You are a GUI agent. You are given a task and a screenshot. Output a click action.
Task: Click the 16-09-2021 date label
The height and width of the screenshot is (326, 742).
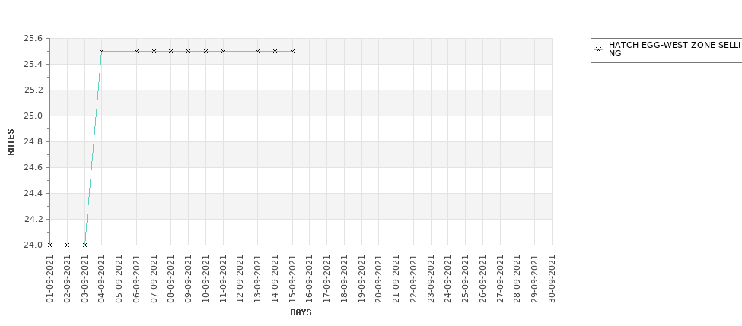tap(310, 279)
